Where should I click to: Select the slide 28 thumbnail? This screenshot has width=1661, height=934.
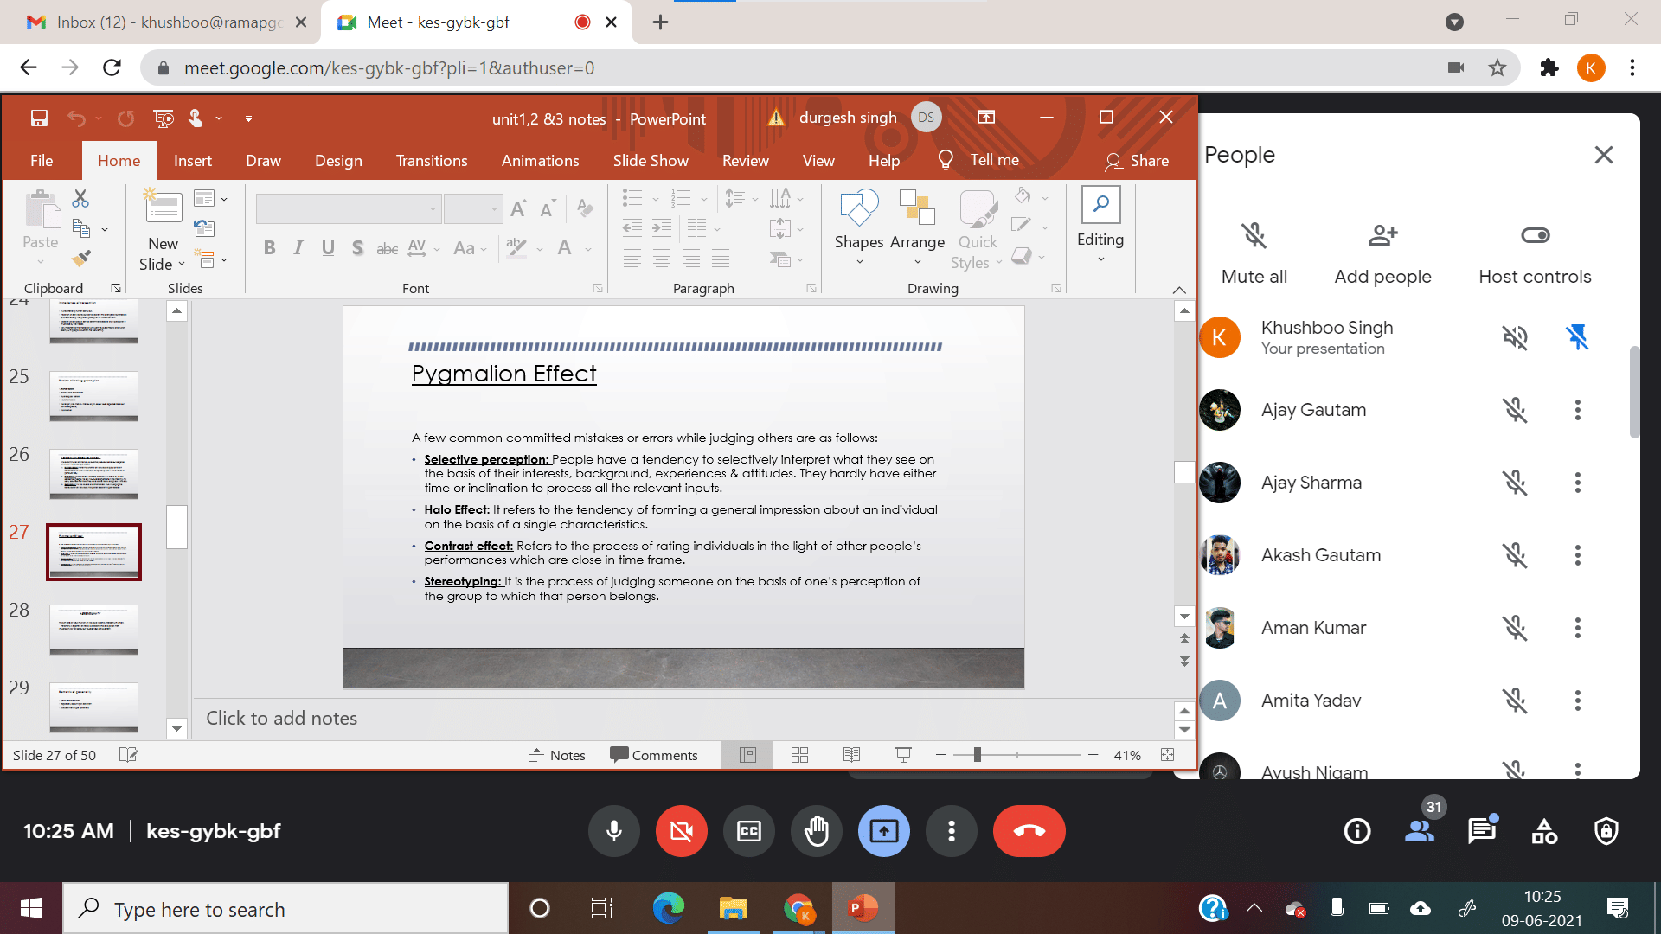coord(93,629)
